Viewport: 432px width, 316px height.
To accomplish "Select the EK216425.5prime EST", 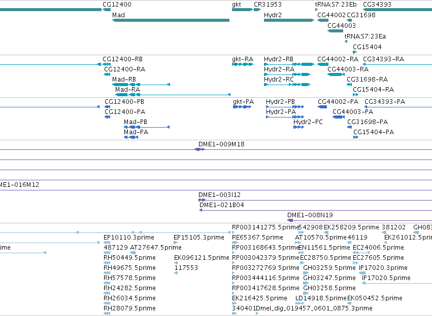I will click(259, 298).
